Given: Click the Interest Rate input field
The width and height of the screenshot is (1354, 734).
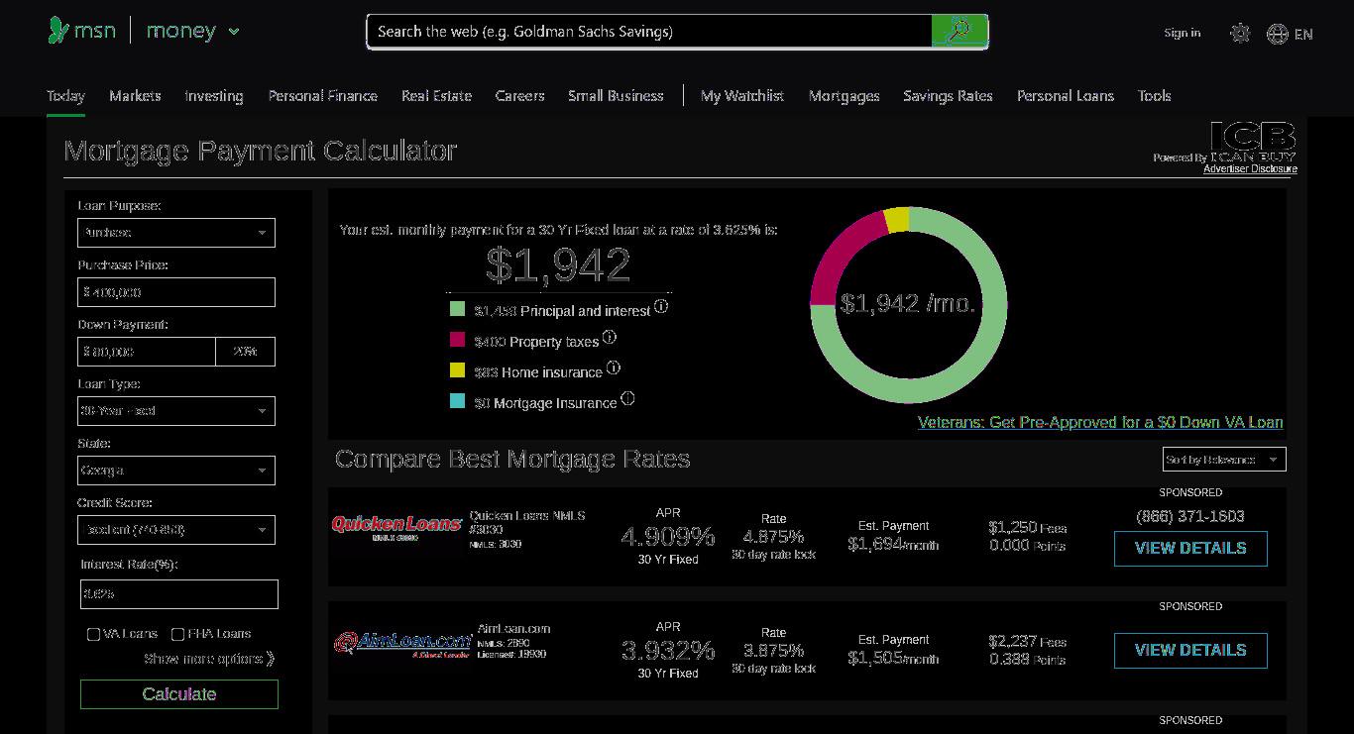Looking at the screenshot, I should click(179, 594).
